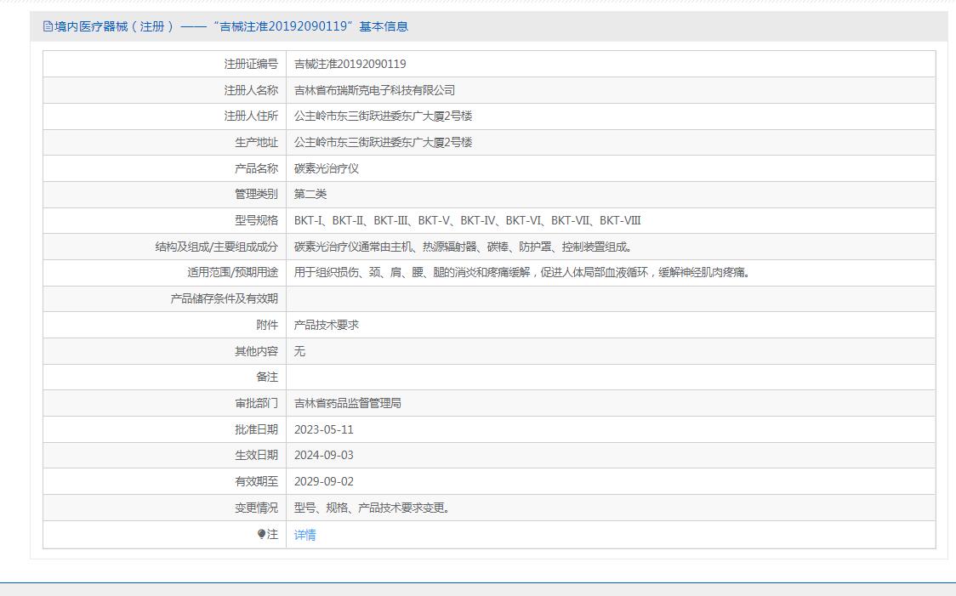Click the 产品名称 label cell
Image resolution: width=956 pixels, height=596 pixels.
[165, 168]
